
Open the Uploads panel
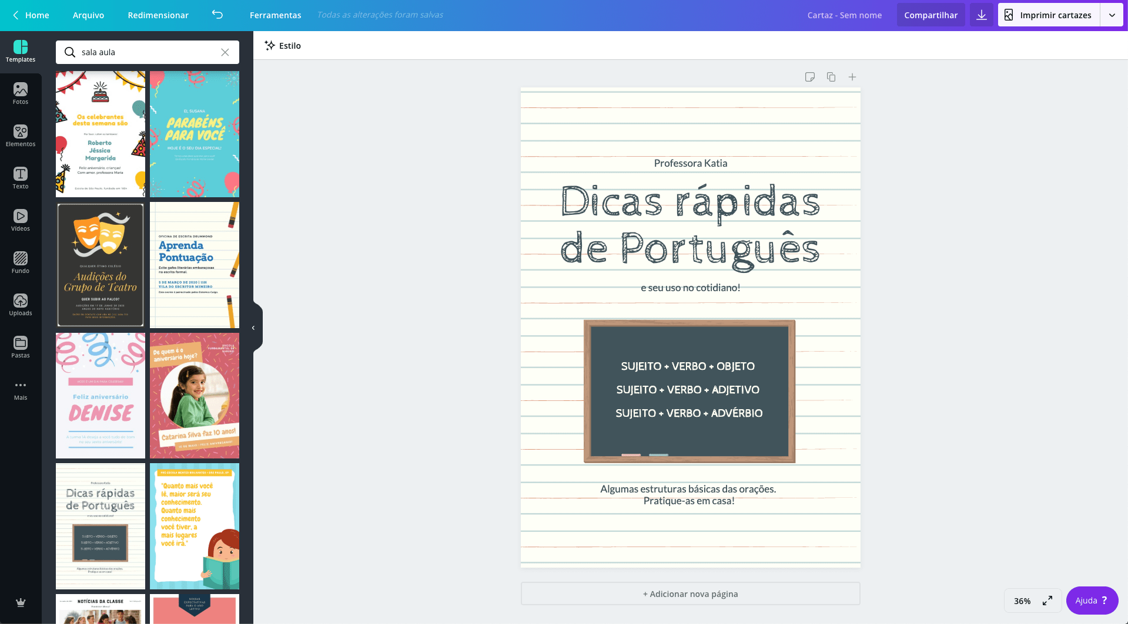click(21, 305)
